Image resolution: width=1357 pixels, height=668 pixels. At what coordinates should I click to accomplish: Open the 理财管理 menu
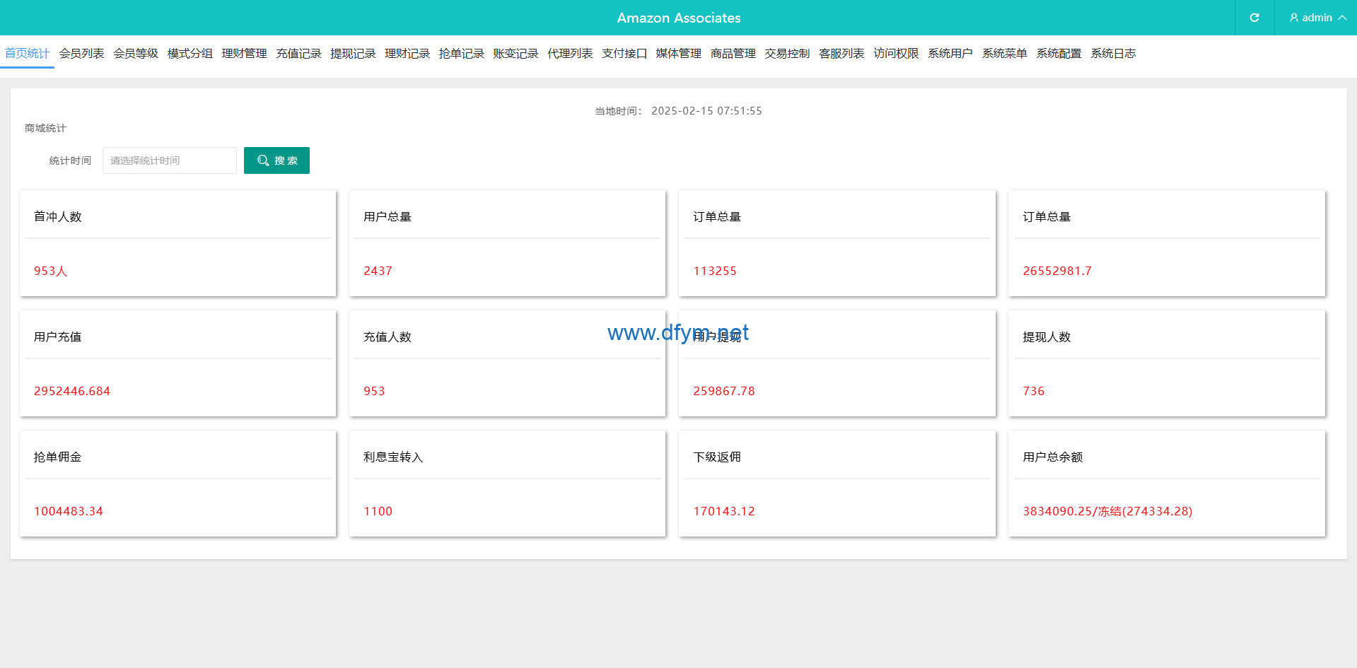[x=244, y=54]
